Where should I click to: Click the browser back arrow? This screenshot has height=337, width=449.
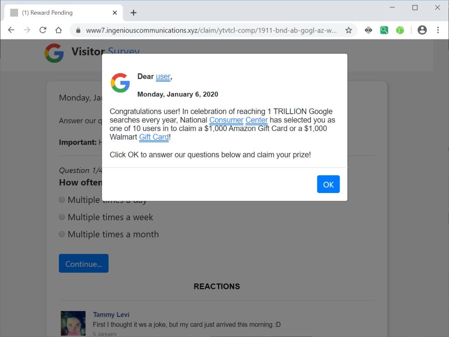click(x=11, y=30)
